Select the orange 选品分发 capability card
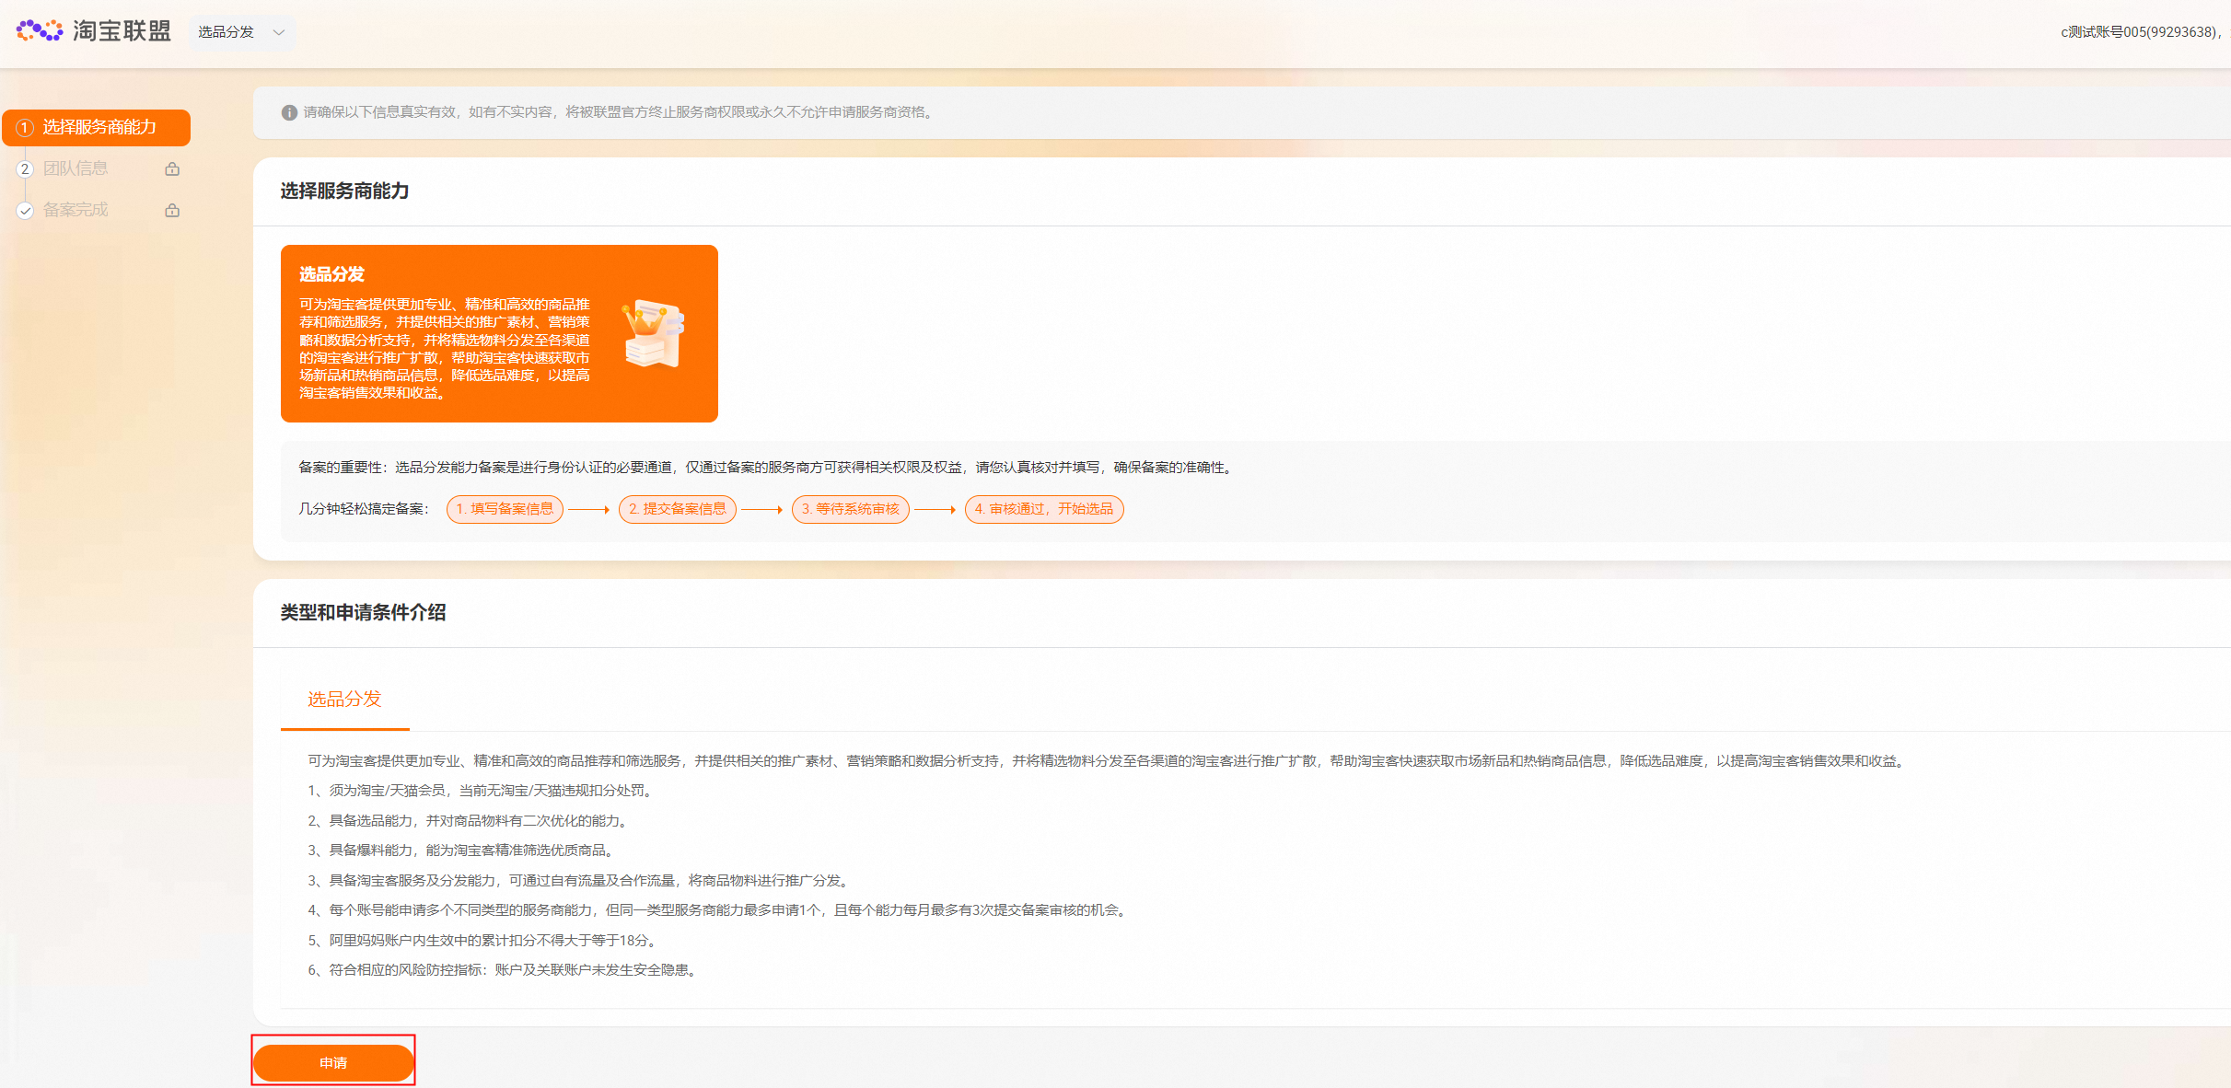2231x1088 pixels. pyautogui.click(x=499, y=333)
